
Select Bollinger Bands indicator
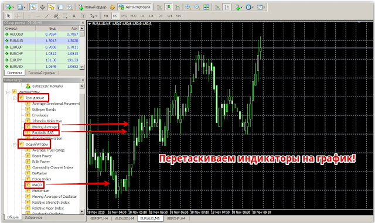click(44, 109)
